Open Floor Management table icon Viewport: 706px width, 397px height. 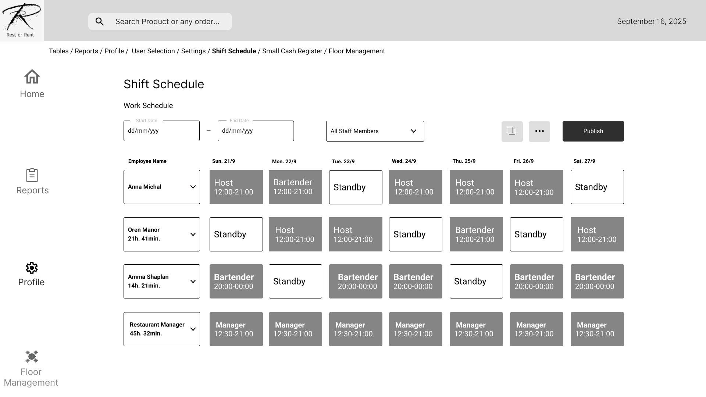click(x=32, y=357)
